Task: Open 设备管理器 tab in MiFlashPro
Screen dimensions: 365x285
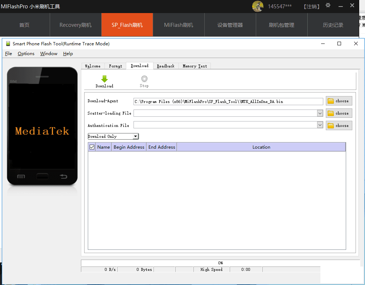Action: [230, 25]
